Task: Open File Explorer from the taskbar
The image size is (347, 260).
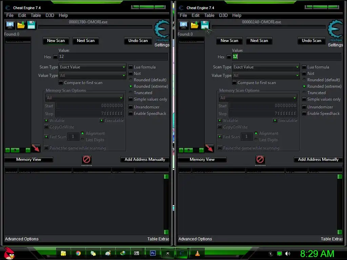Action: 63,253
